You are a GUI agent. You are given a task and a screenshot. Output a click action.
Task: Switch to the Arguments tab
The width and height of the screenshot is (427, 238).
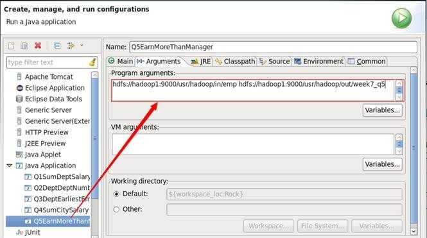159,61
